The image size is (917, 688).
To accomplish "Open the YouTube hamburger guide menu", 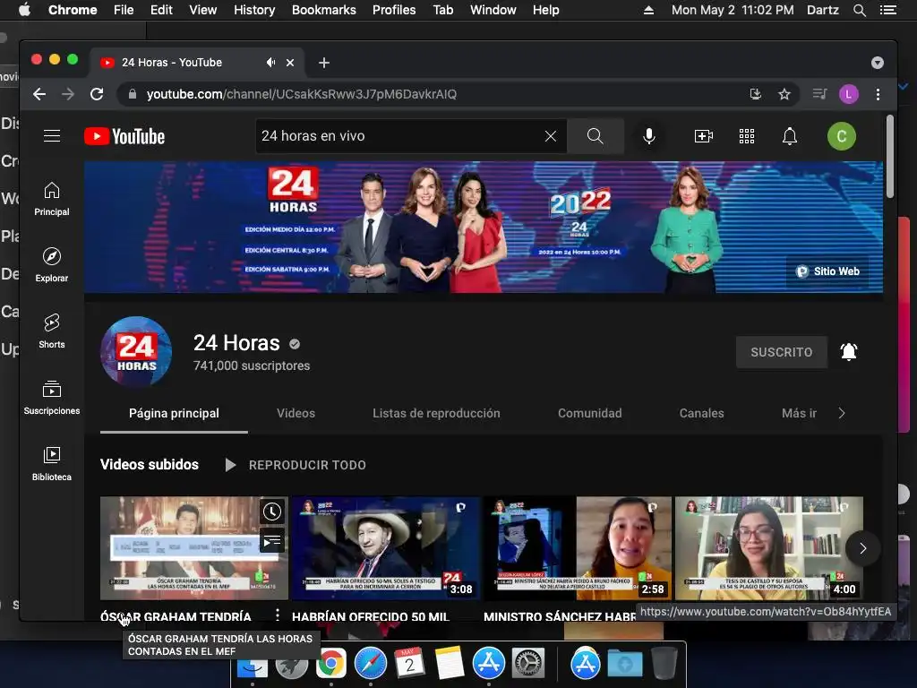I will [x=52, y=136].
